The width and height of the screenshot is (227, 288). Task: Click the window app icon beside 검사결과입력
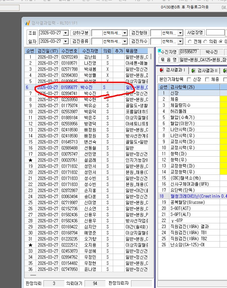point(27,23)
